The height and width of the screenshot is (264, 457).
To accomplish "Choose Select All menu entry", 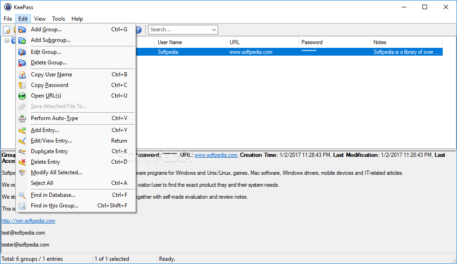I will (x=76, y=183).
